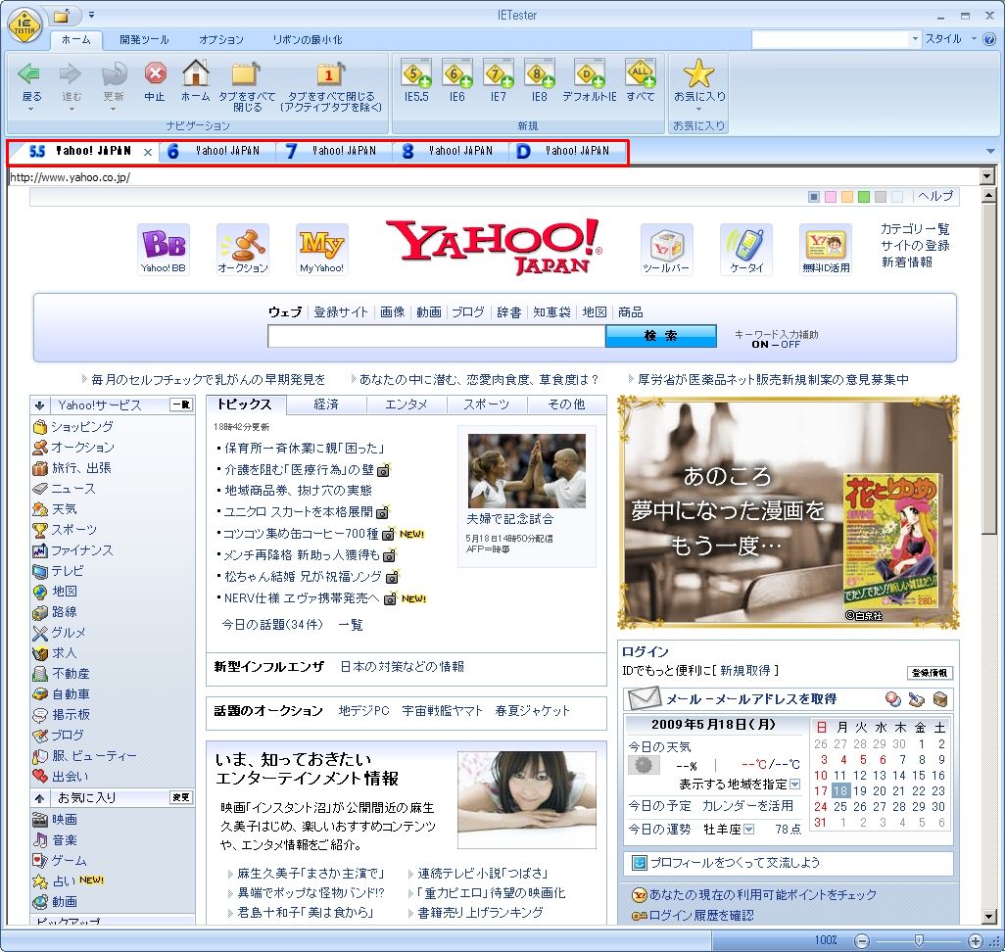Open Favorites (お気に入り) star icon in ribbon
Viewport: 1005px width, 952px height.
pos(698,73)
